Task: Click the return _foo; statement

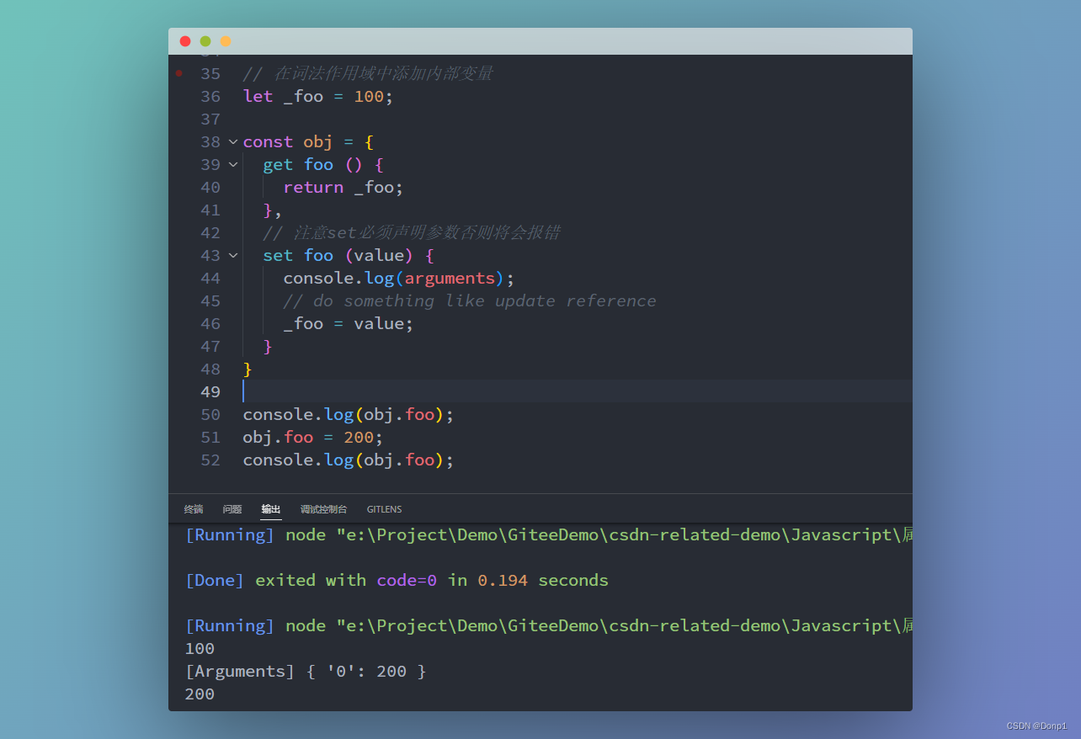Action: [x=343, y=187]
